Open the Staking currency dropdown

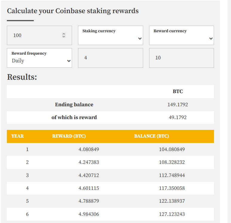coord(111,35)
